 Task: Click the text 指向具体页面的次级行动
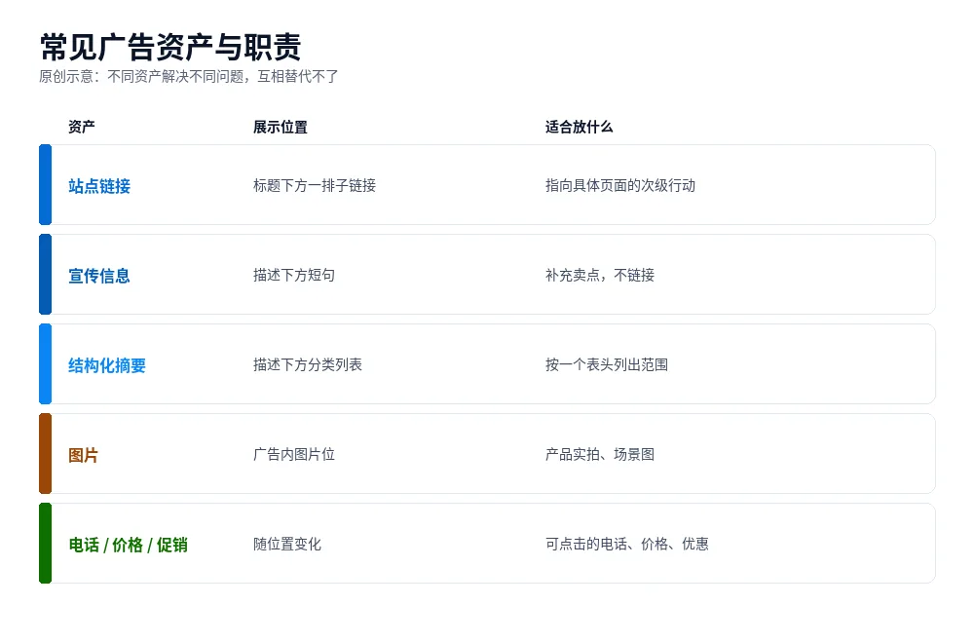pos(619,185)
